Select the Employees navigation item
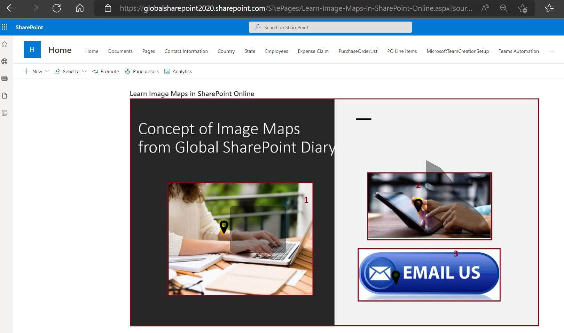This screenshot has height=333, width=564. (276, 51)
